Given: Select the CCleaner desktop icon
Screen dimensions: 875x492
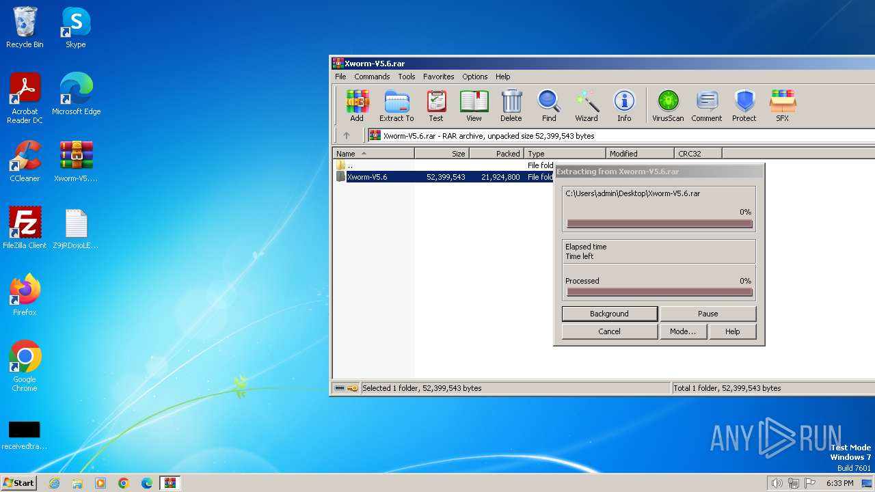Looking at the screenshot, I should click(25, 161).
